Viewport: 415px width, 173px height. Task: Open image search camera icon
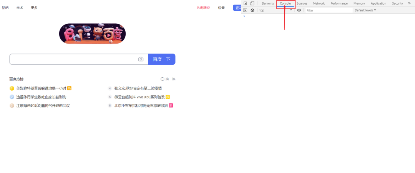pos(141,59)
